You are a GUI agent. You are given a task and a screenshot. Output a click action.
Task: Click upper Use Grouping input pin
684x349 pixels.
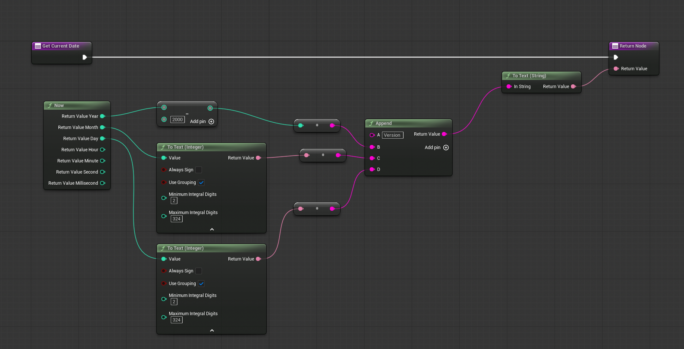point(164,182)
